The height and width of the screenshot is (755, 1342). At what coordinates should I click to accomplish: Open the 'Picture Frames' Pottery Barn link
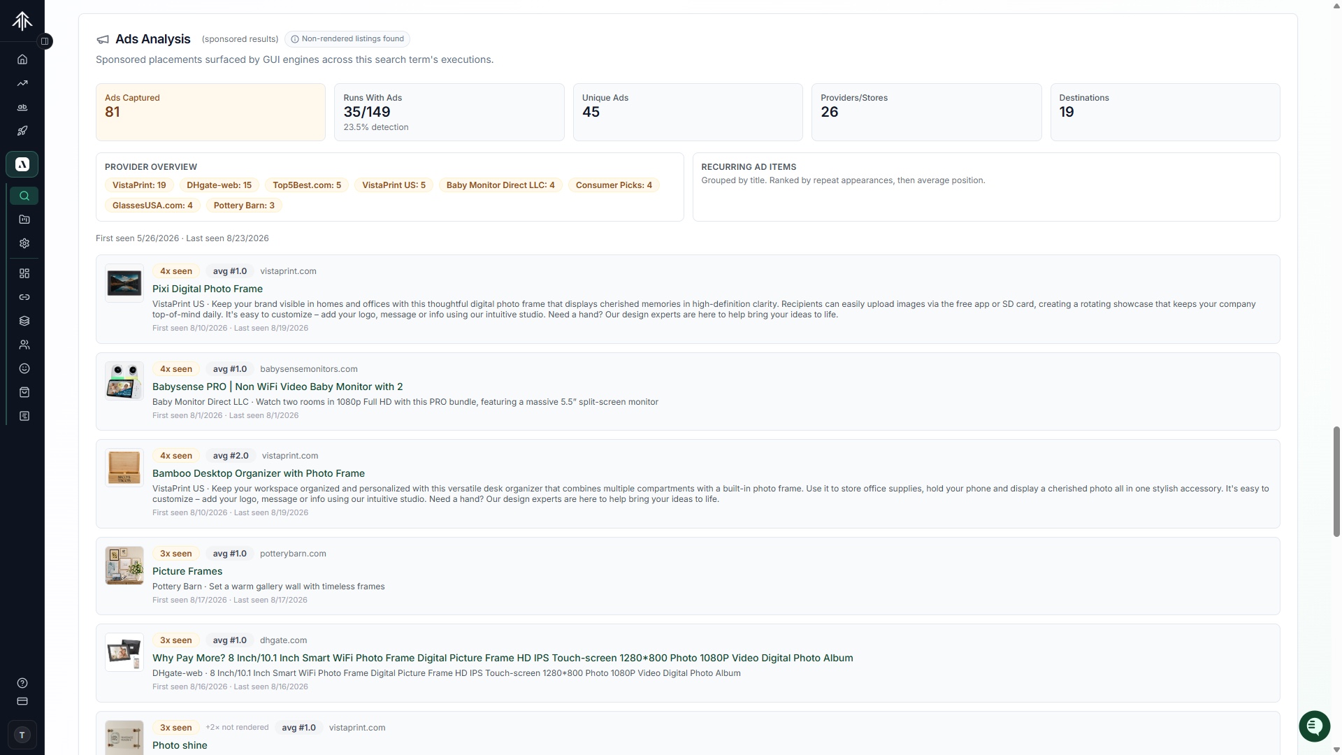[187, 571]
